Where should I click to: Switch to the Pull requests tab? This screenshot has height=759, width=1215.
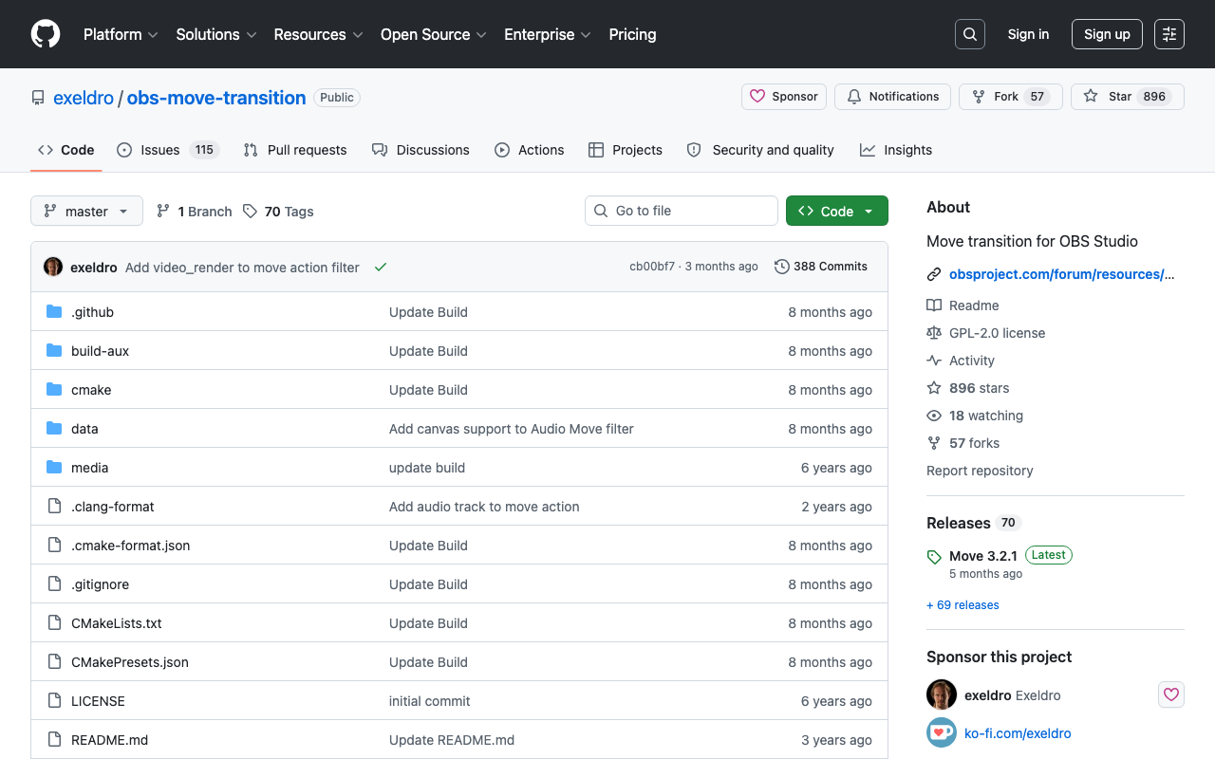click(294, 150)
